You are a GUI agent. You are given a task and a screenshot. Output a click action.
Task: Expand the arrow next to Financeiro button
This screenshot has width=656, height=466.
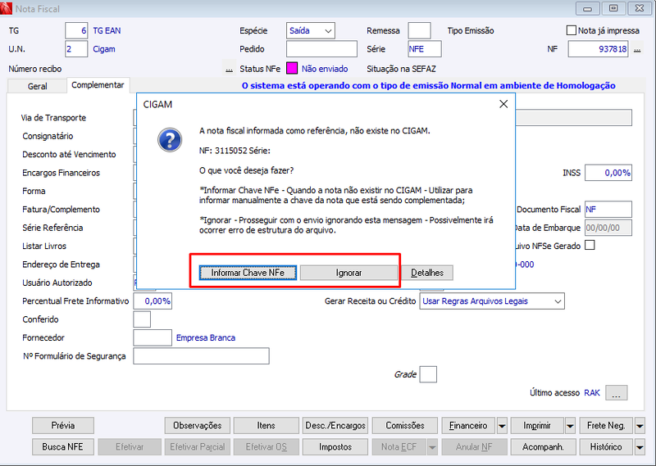(x=502, y=426)
